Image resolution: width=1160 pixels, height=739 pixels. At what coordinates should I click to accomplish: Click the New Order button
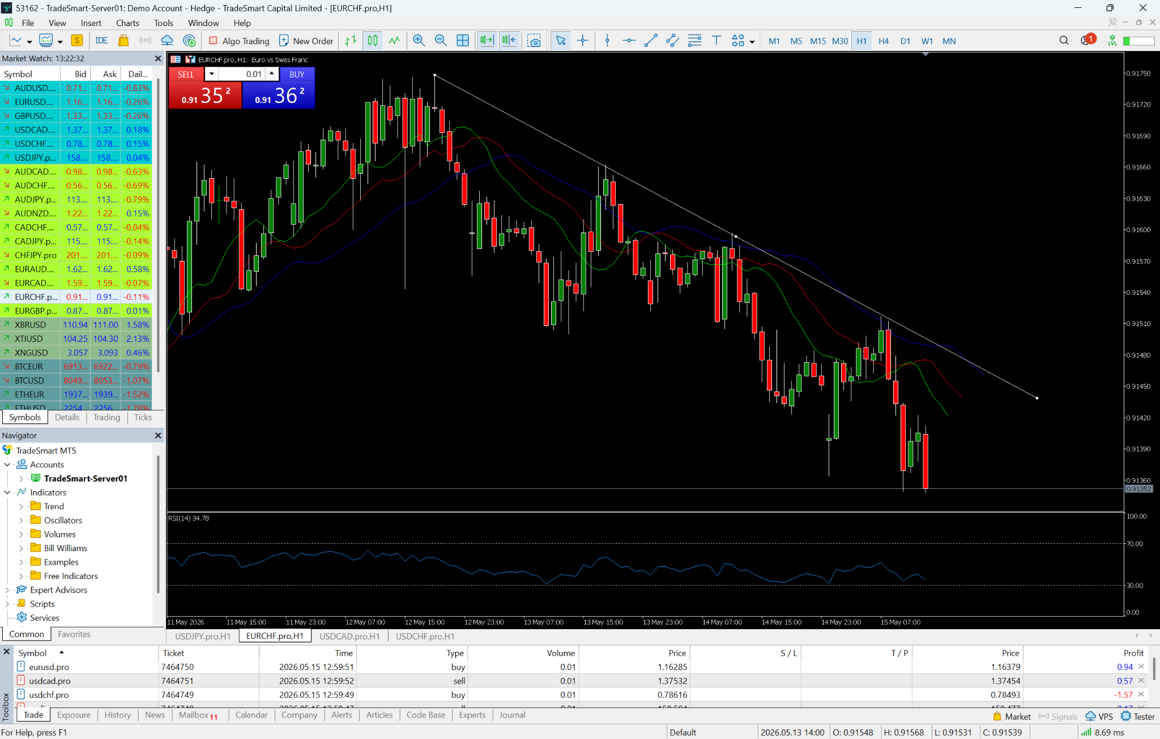[306, 41]
